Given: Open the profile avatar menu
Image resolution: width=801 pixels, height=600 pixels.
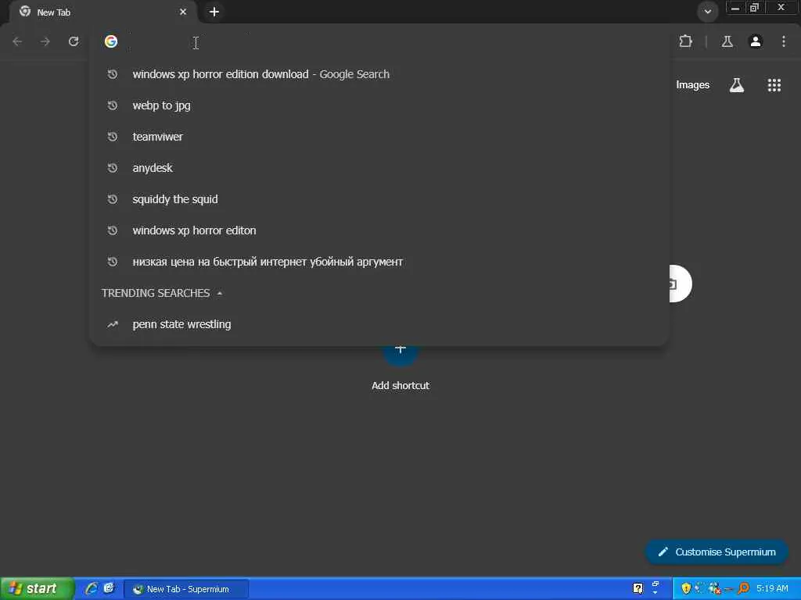Looking at the screenshot, I should click(756, 41).
